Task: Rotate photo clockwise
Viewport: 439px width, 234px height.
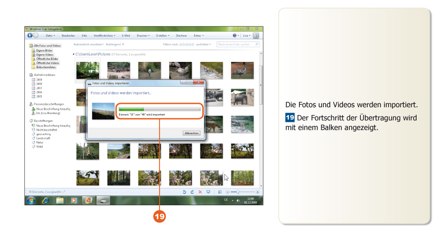Action: click(192, 192)
